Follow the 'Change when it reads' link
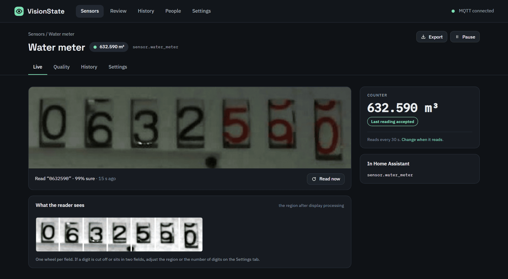This screenshot has width=508, height=279. click(422, 140)
